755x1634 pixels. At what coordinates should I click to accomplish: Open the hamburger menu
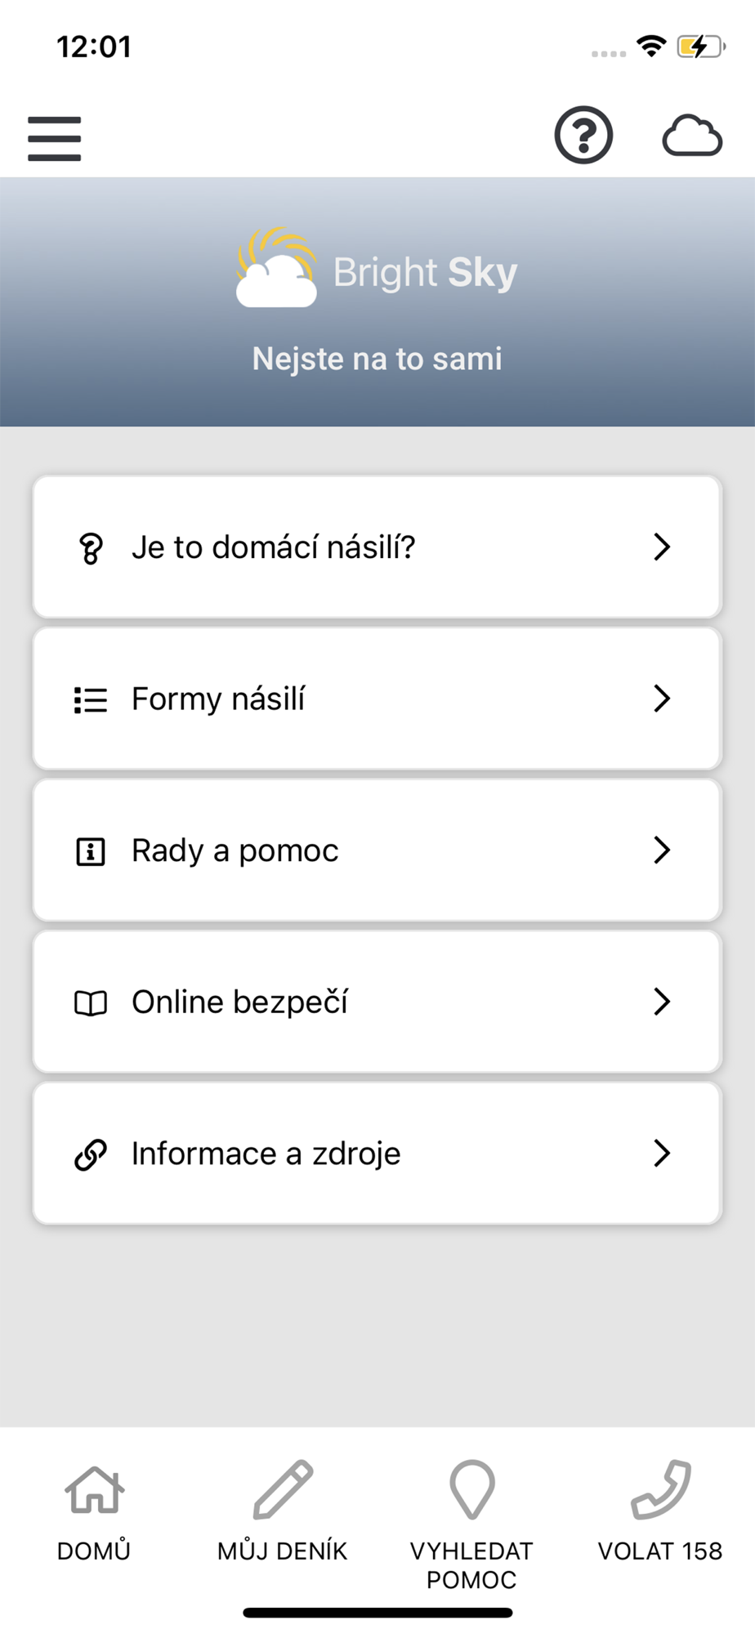pos(54,138)
